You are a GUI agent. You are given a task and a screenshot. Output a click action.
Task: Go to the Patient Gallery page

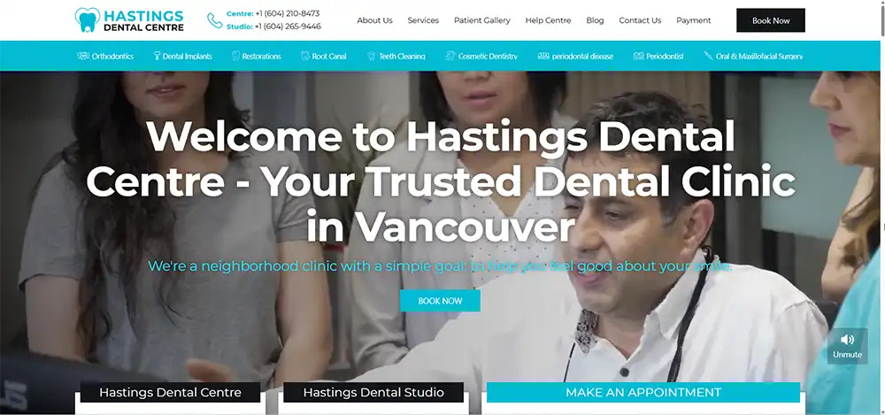(481, 20)
